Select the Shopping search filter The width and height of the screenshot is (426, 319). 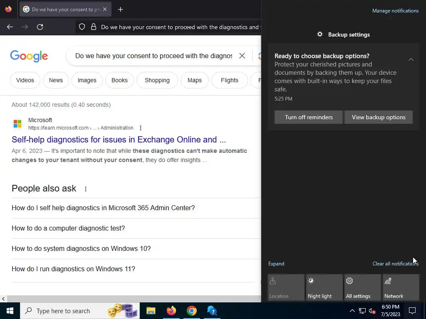pos(157,80)
